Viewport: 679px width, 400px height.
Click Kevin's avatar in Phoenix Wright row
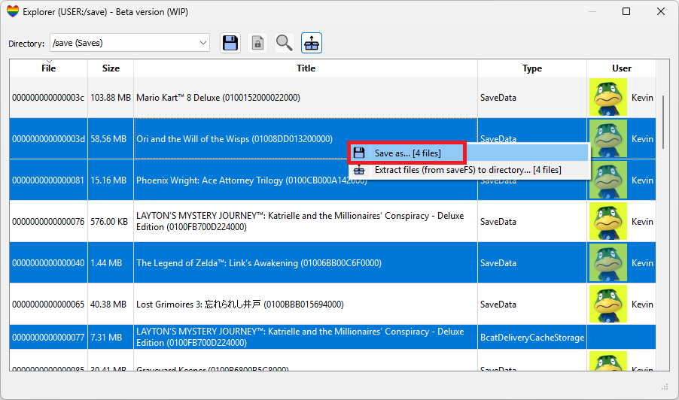tap(608, 180)
